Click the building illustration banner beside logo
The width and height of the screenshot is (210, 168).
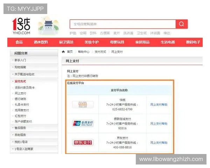point(49,26)
